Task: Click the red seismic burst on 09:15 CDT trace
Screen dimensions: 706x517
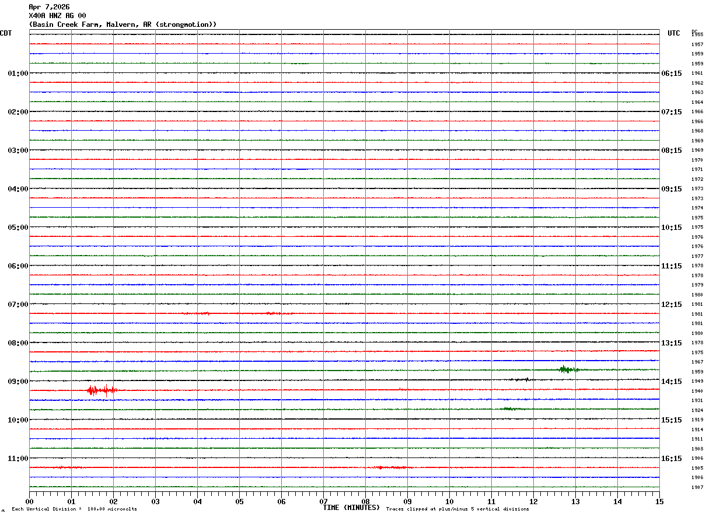Action: [x=101, y=390]
